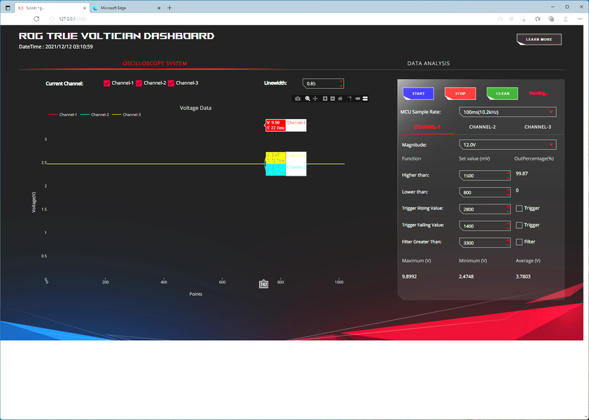Image resolution: width=589 pixels, height=420 pixels.
Task: Click the Lower than 800 field
Action: tap(485, 192)
